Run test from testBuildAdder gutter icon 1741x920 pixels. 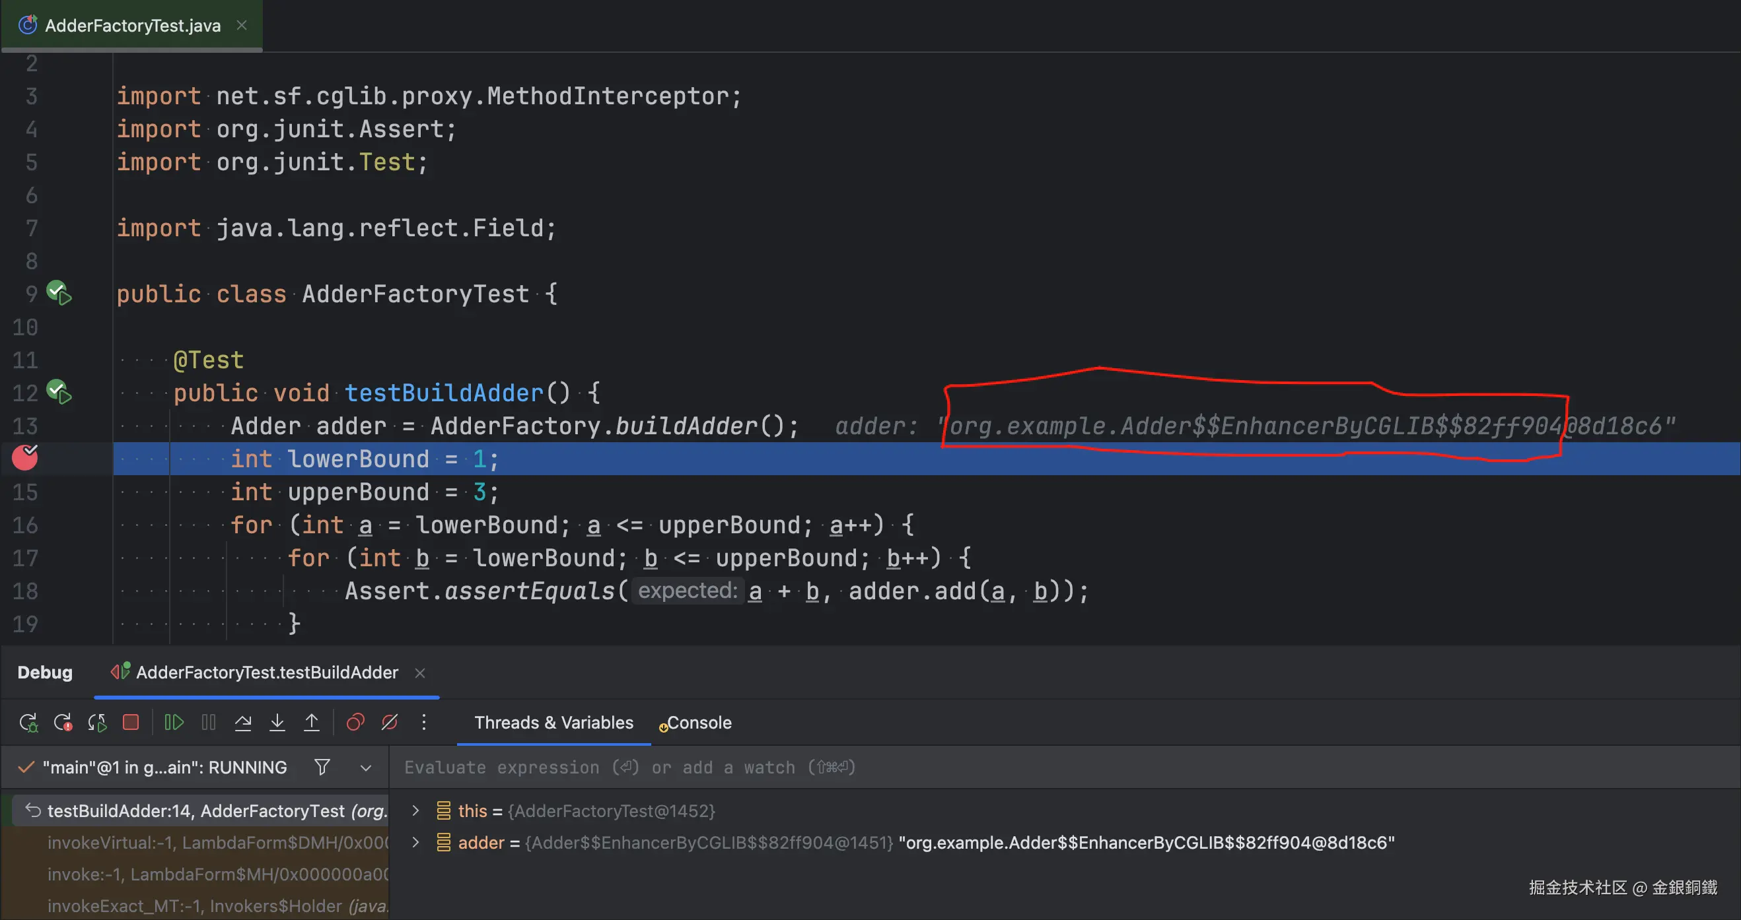(59, 393)
